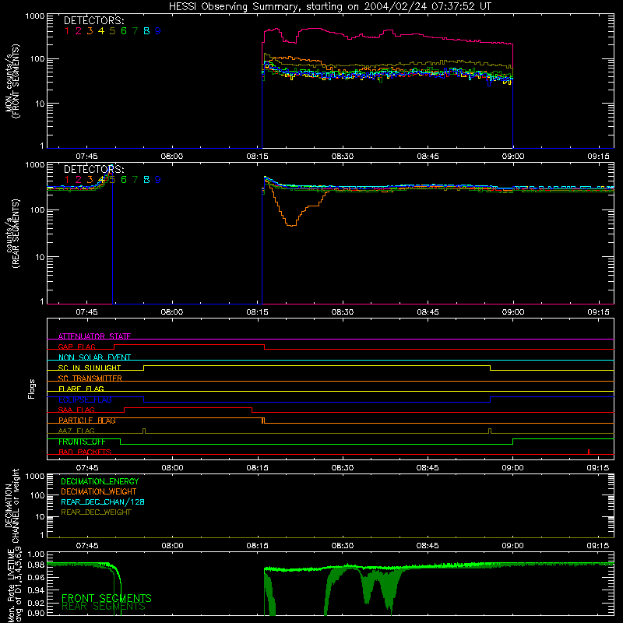Pick detector 9 in rear segments legend

tap(158, 180)
